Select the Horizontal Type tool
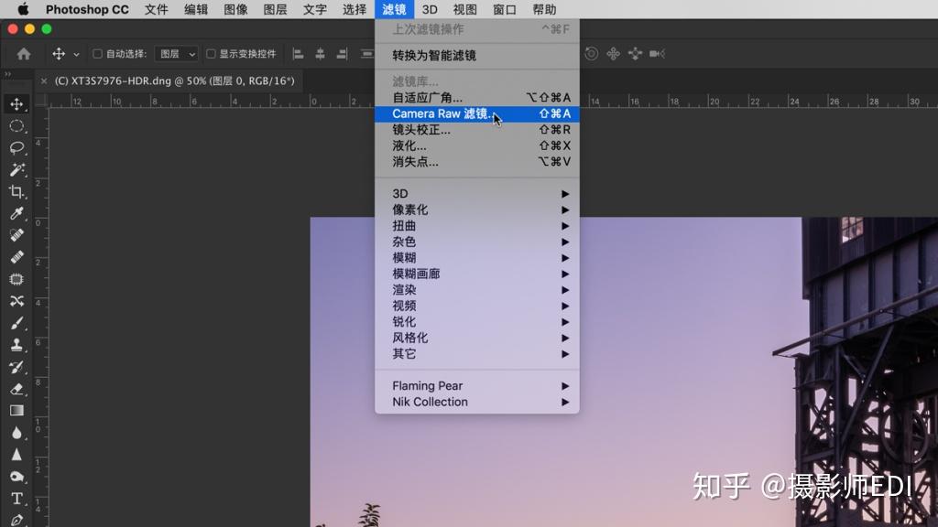 (16, 499)
